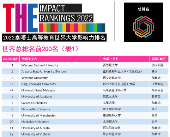Click the rank 2 cell
Image resolution: width=170 pixels, height=137 pixels.
[11, 71]
